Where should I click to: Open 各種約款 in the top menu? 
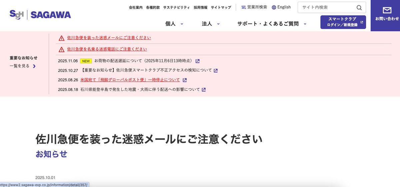tap(153, 7)
